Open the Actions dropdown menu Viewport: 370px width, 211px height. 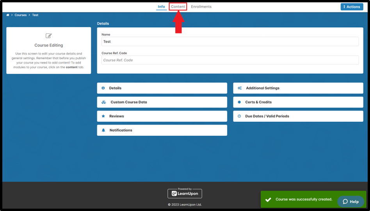pyautogui.click(x=352, y=7)
